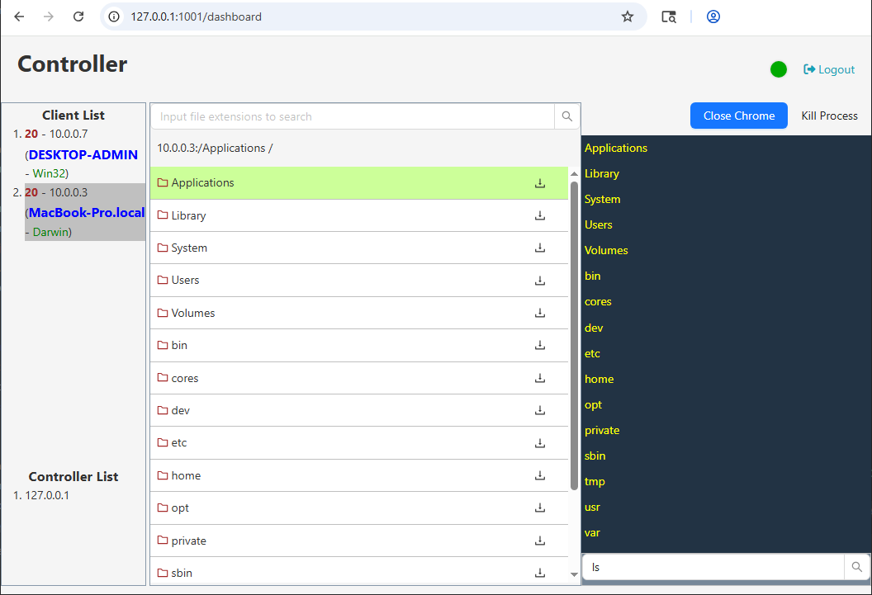Download the System folder

point(539,248)
